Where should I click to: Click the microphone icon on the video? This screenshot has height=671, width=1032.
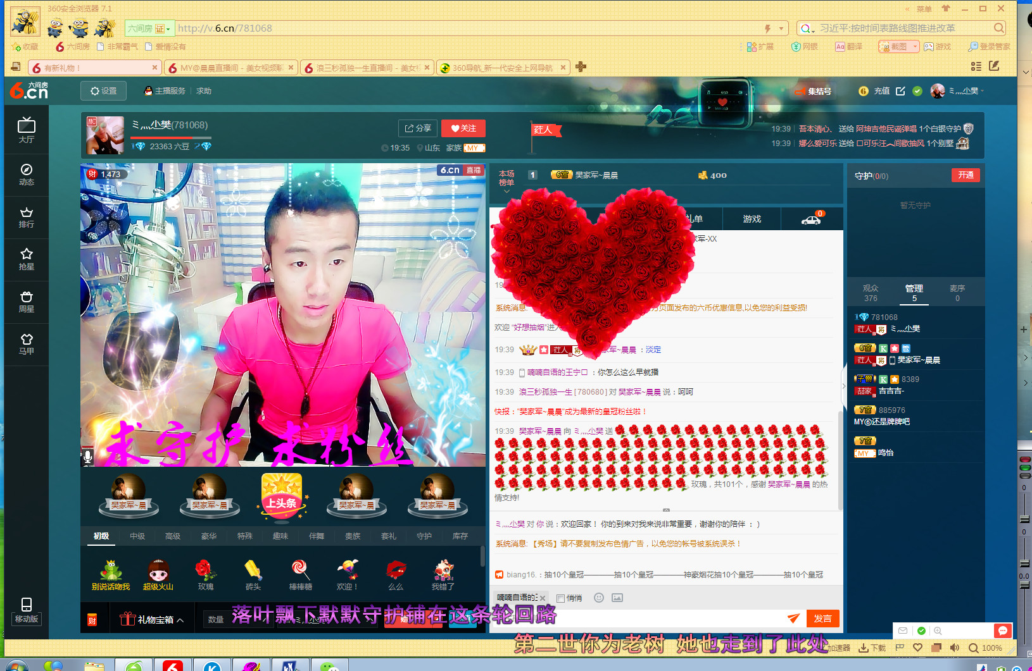[88, 456]
